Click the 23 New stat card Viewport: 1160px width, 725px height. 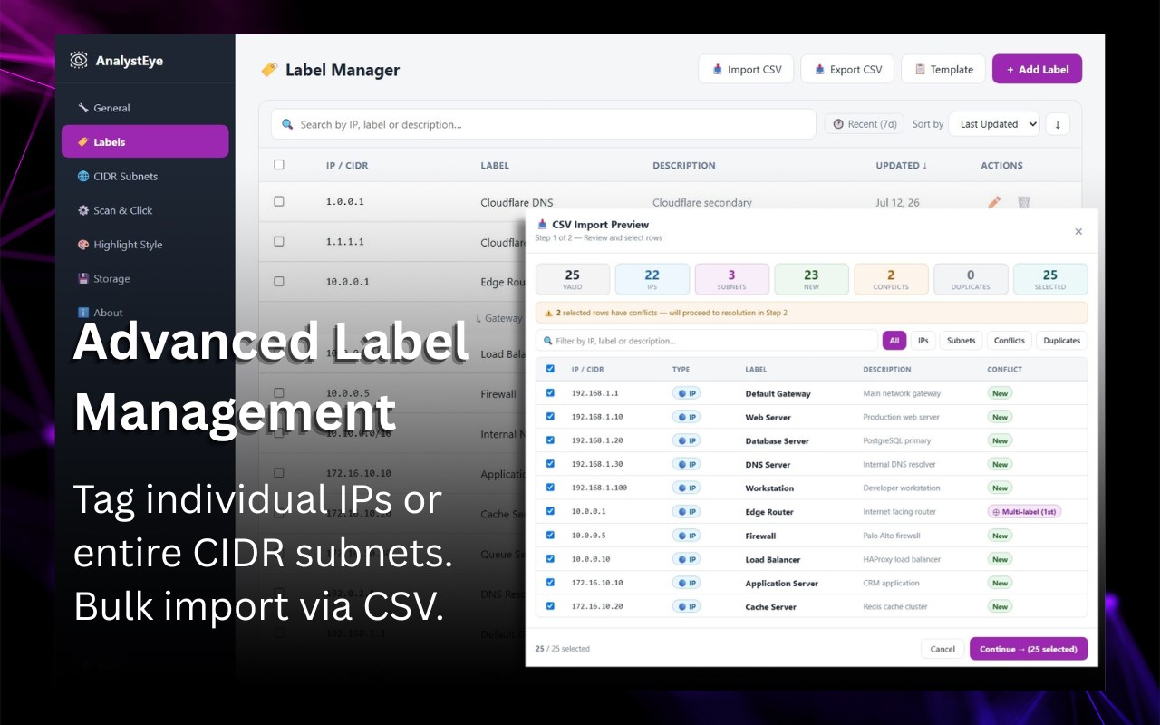coord(811,279)
